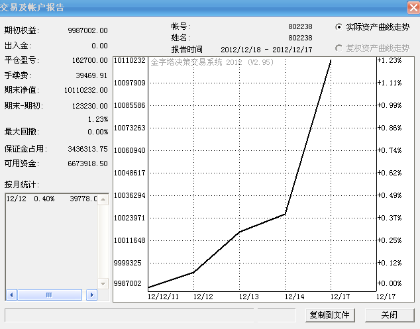Click monthly list scroll-left arrow
This screenshot has width=420, height=329.
[x=11, y=295]
